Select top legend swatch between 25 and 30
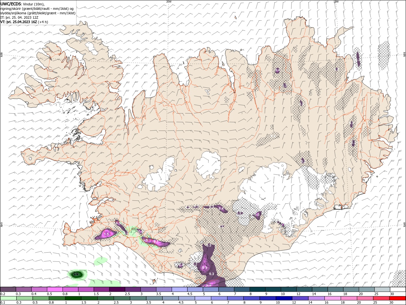The width and height of the screenshot is (406, 305). [x=382, y=289]
